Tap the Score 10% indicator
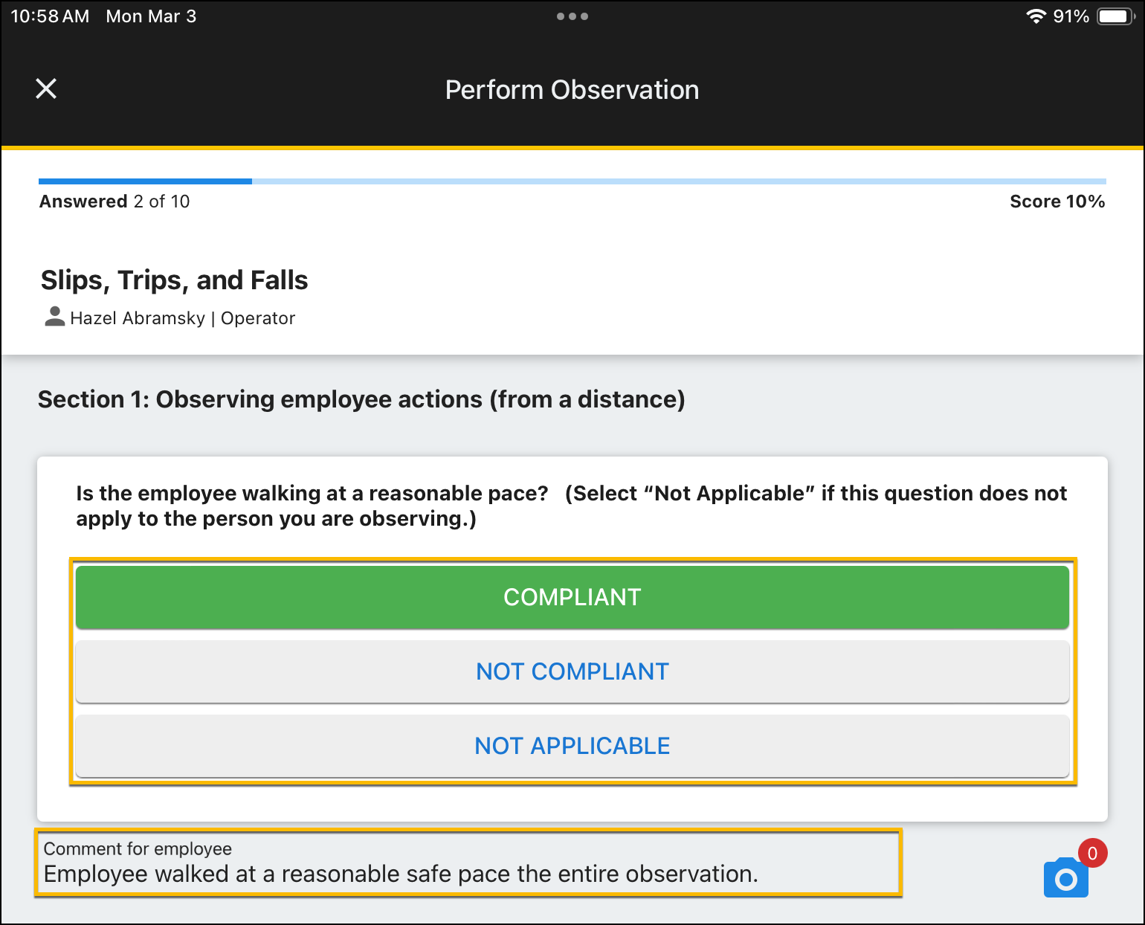 (1057, 202)
